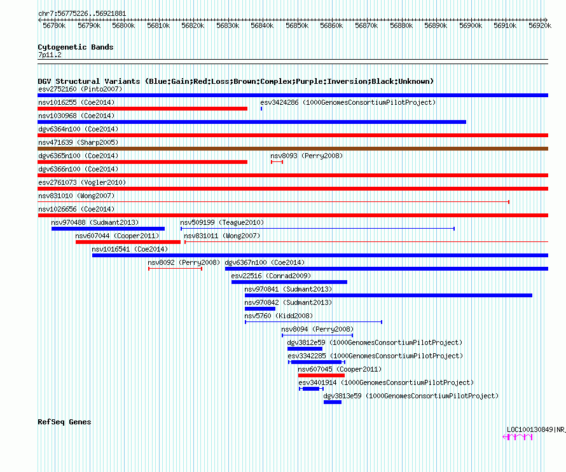Click the dgv6365n100 (Coe2014) label

(x=78, y=156)
